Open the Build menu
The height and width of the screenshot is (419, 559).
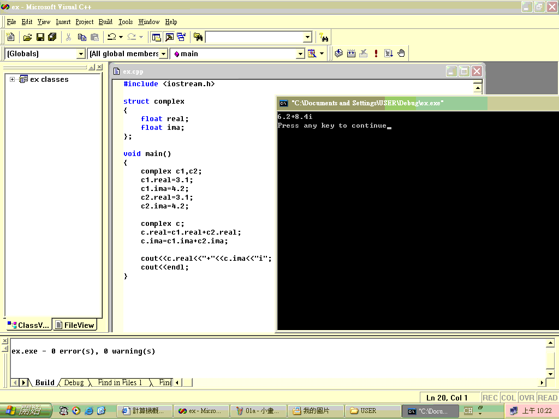pyautogui.click(x=105, y=22)
